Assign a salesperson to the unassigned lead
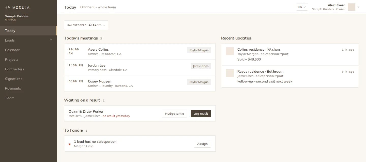The width and height of the screenshot is (366, 162). pos(202,144)
